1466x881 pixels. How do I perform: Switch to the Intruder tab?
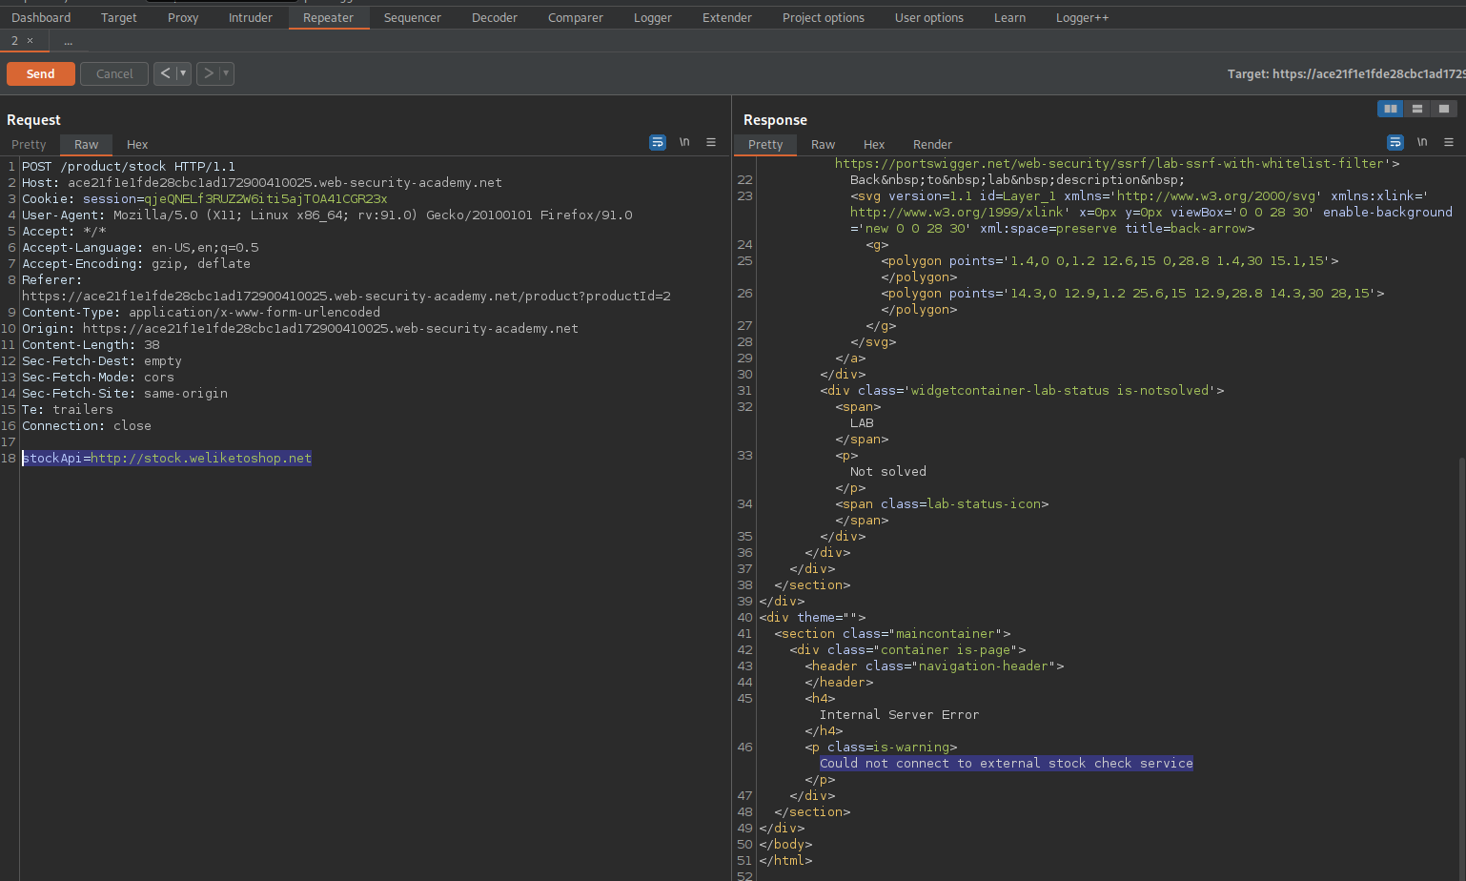click(251, 18)
